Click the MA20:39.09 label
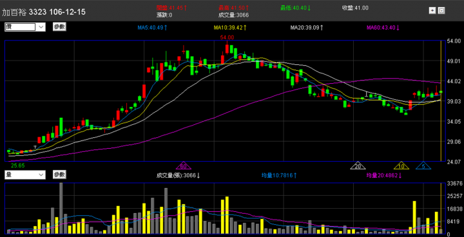 pyautogui.click(x=307, y=28)
